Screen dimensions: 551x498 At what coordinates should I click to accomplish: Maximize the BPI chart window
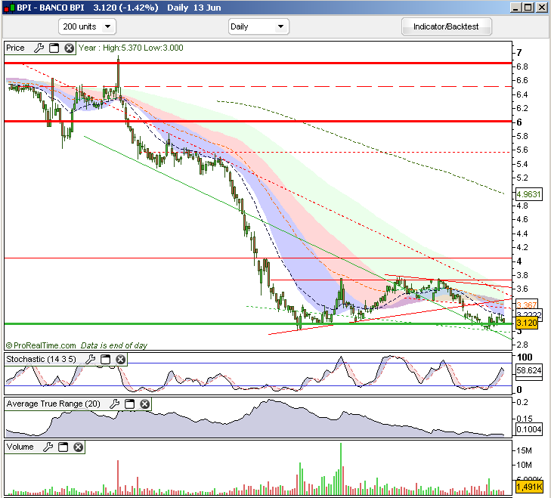click(528, 8)
